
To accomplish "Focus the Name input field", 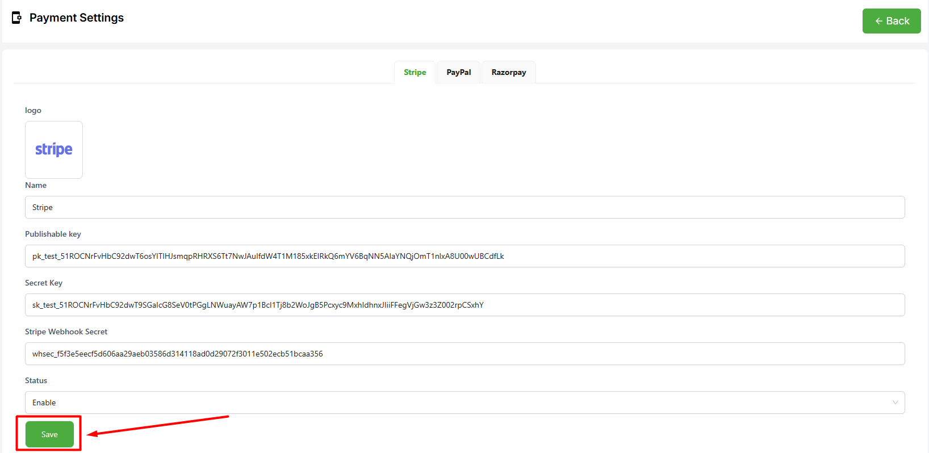I will pos(464,207).
